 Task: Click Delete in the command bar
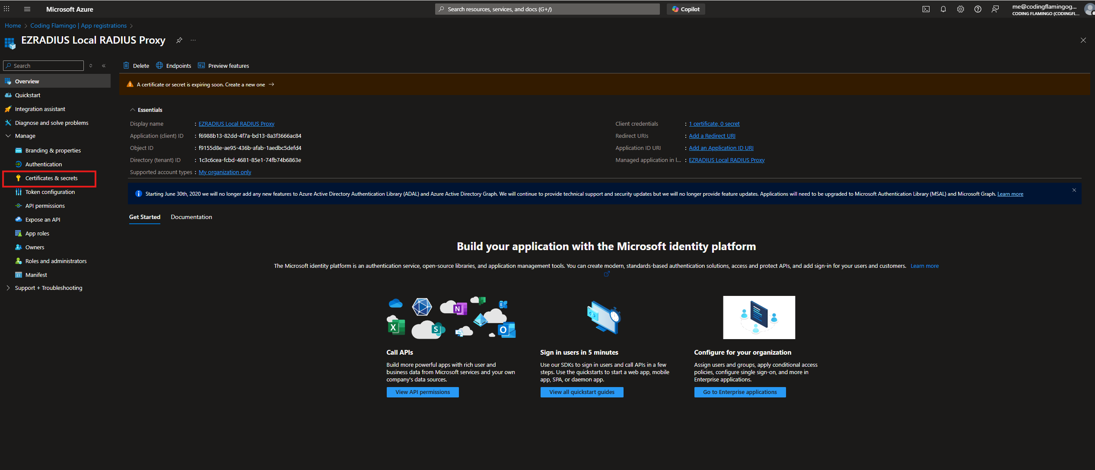[136, 66]
